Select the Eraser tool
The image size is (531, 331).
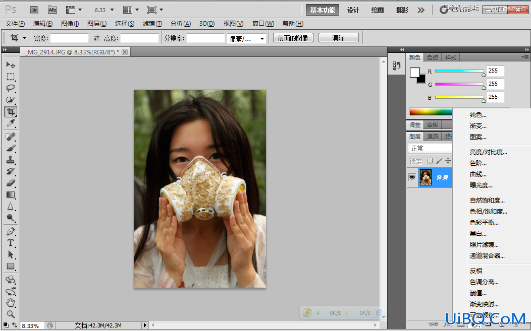pos(11,183)
